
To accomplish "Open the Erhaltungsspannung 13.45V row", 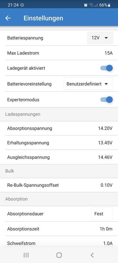I will (59, 143).
